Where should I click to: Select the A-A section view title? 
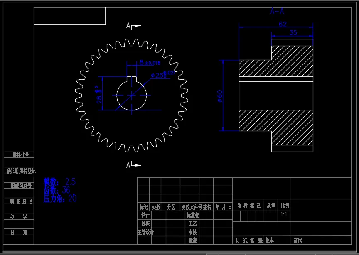tap(277, 11)
